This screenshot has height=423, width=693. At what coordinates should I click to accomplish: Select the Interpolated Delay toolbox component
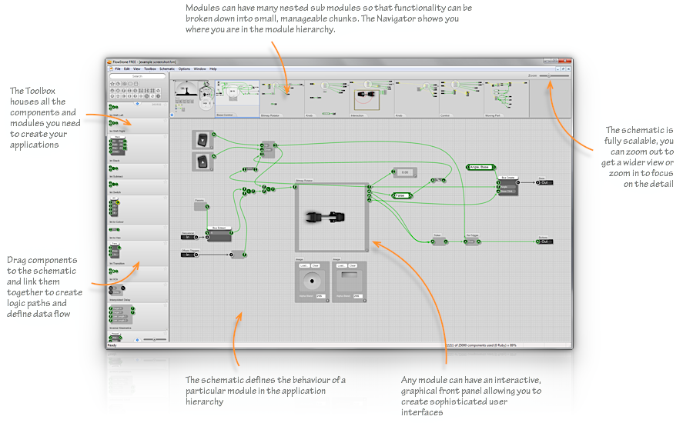click(138, 292)
